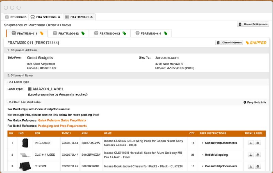Click the grid icon on the PRODUCTS tab
Viewport: 273px width, 173px height.
(x=7, y=17)
